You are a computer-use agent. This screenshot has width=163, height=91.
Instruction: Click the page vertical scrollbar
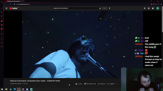[x=162, y=19]
